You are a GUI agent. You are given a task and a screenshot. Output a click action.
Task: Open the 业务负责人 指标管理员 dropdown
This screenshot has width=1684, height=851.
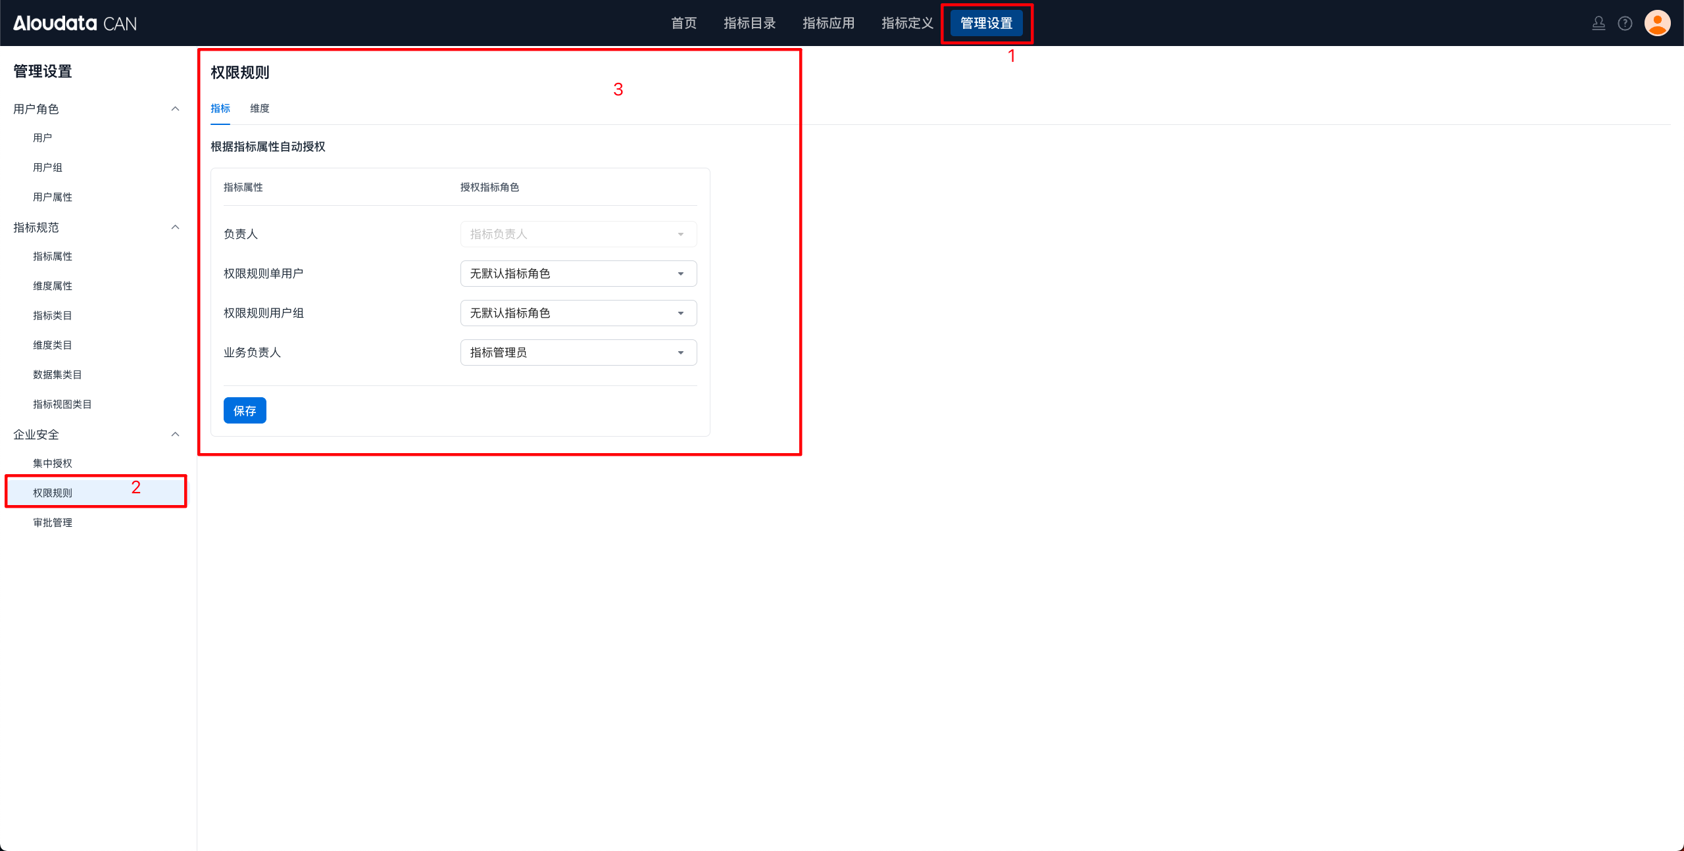click(578, 353)
